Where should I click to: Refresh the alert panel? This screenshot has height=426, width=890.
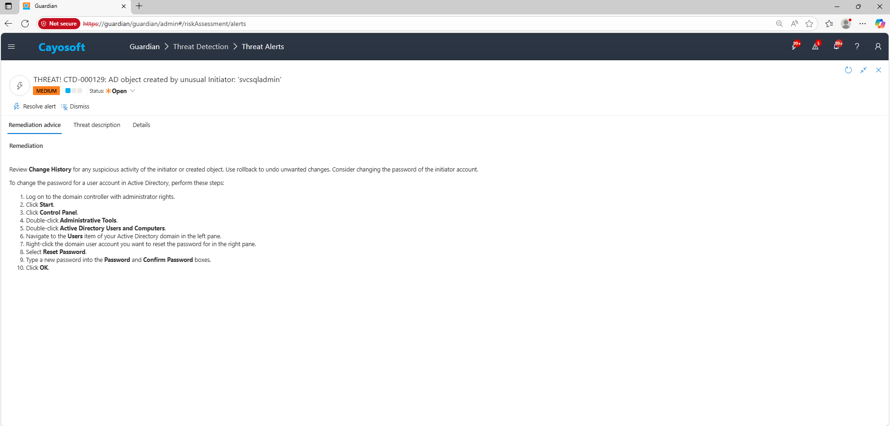pos(848,70)
